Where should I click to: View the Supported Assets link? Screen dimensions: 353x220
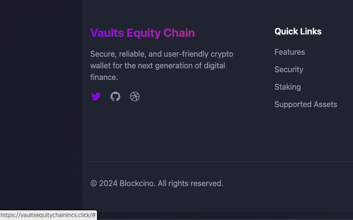(305, 104)
